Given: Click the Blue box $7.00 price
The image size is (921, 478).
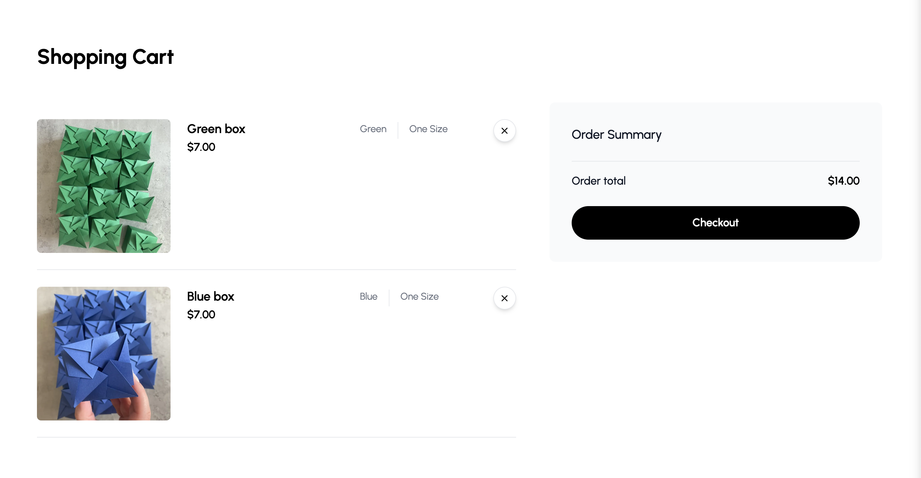Looking at the screenshot, I should click(201, 314).
